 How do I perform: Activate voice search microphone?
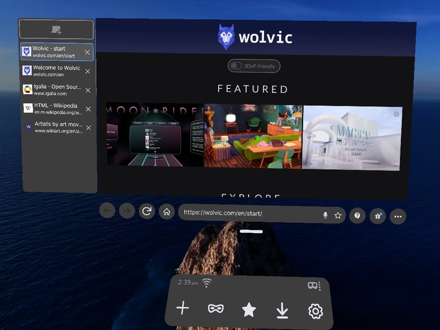325,215
